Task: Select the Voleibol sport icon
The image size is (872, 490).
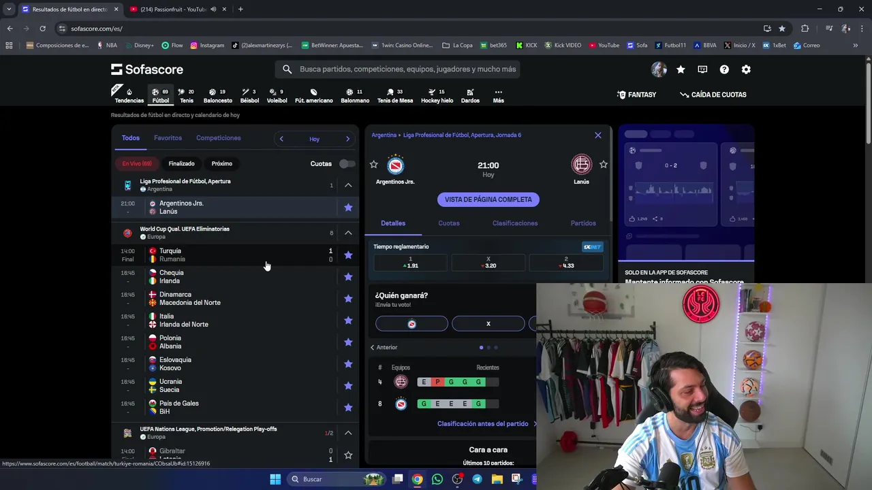Action: (277, 95)
